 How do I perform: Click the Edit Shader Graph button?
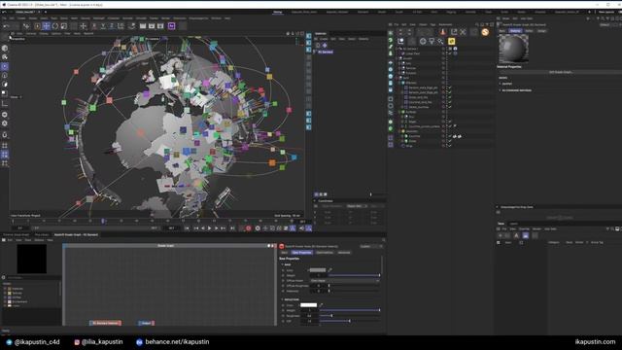[561, 72]
